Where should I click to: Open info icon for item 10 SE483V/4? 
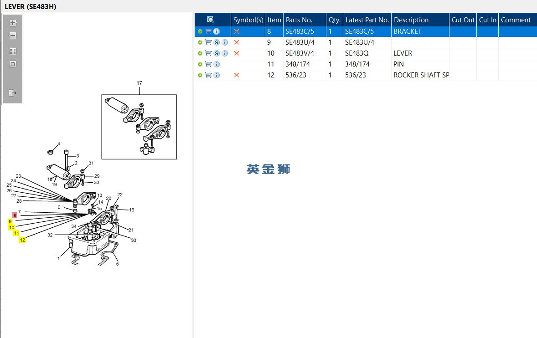point(225,53)
